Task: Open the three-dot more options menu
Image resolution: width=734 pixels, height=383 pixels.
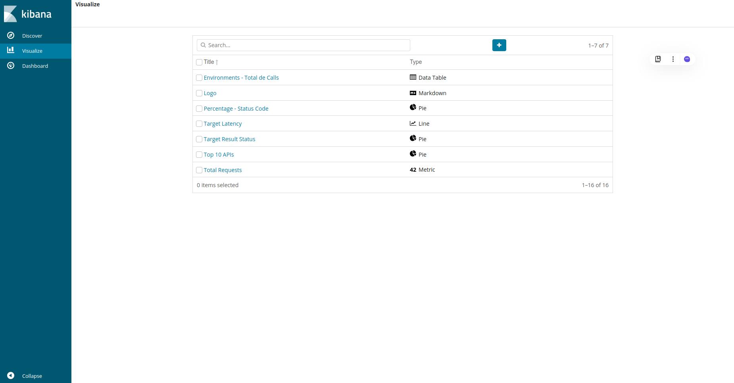Action: coord(673,59)
